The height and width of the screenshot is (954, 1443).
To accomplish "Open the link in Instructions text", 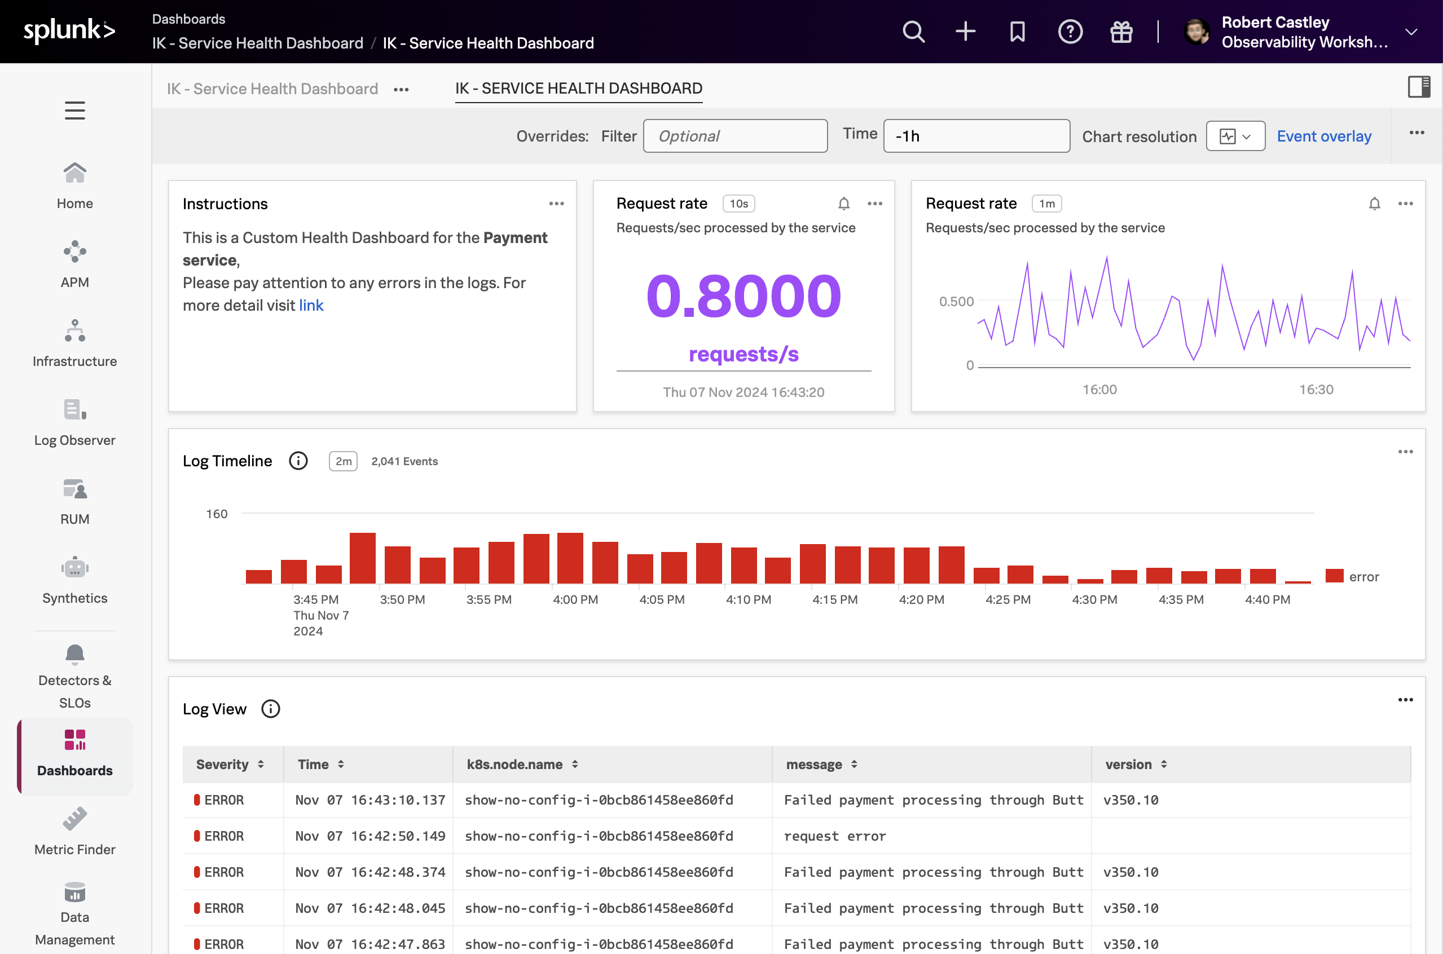I will 311,306.
